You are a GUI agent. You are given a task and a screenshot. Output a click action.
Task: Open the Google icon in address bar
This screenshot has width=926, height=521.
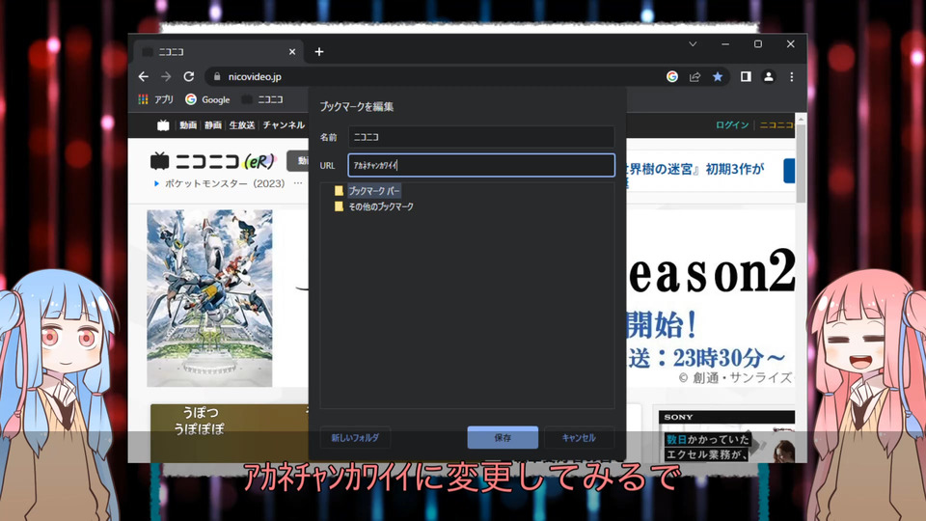click(x=672, y=77)
